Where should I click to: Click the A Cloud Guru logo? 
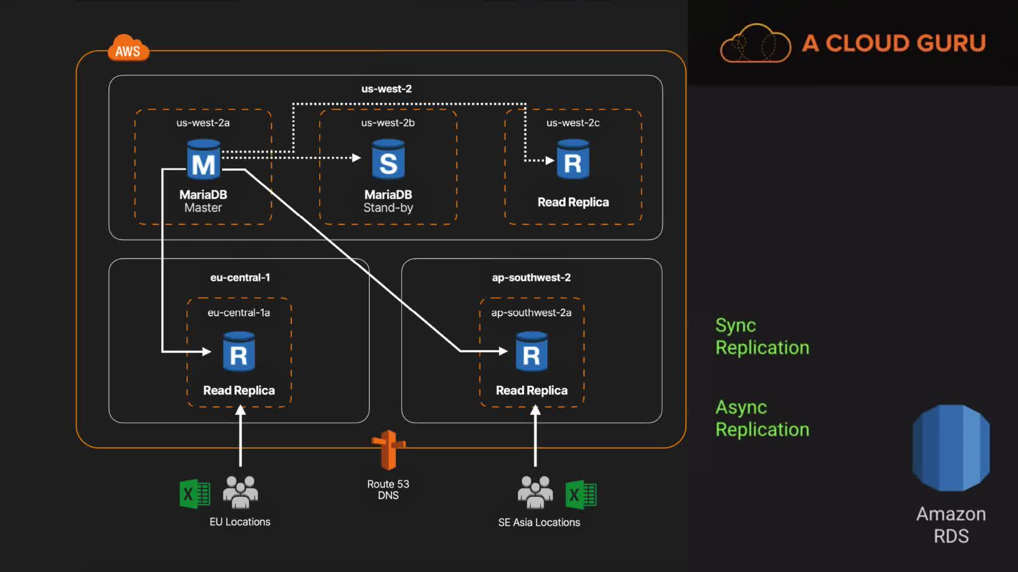[853, 43]
